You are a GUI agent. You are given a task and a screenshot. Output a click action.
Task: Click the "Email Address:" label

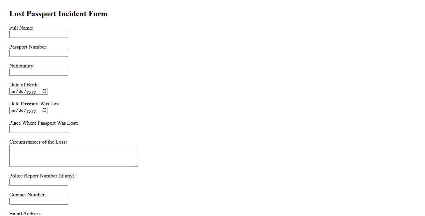tap(26, 214)
